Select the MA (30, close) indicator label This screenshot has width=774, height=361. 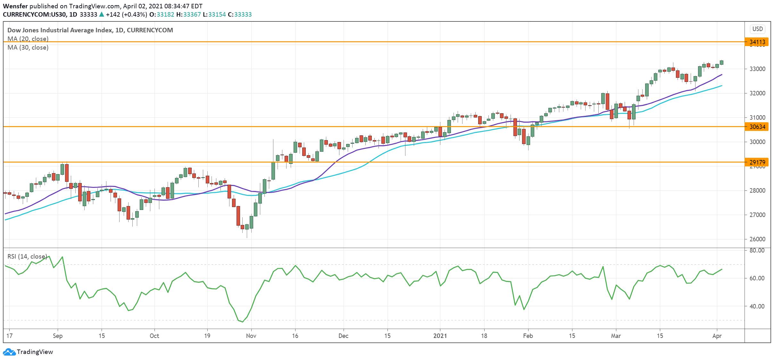28,47
